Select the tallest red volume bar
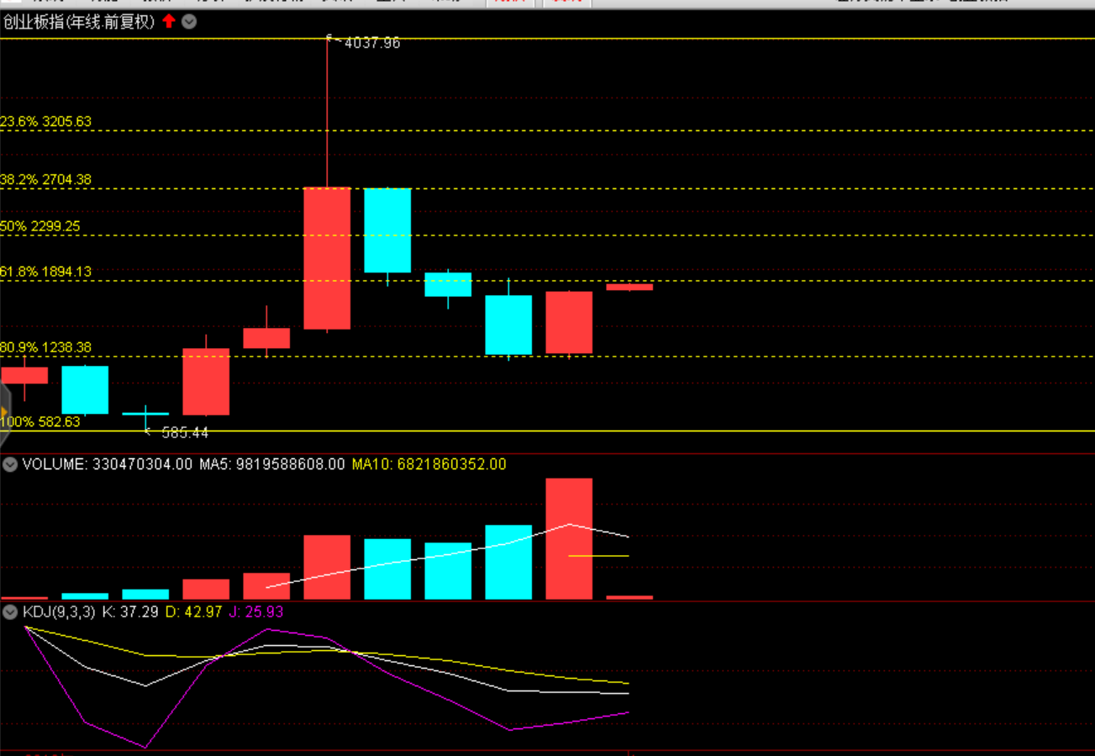This screenshot has width=1095, height=756. click(569, 538)
